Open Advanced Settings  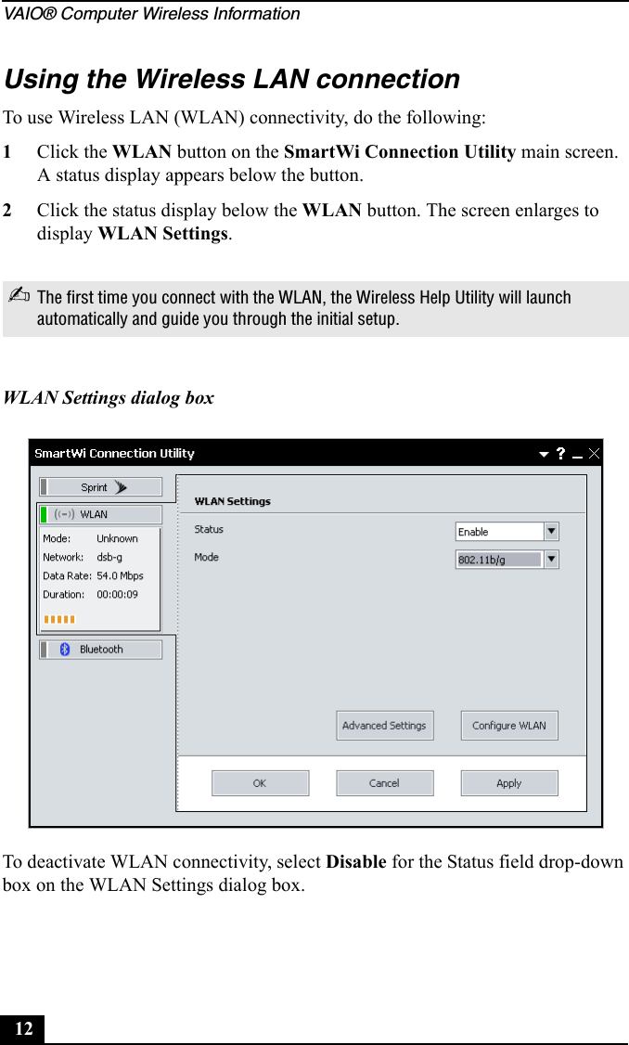384,725
